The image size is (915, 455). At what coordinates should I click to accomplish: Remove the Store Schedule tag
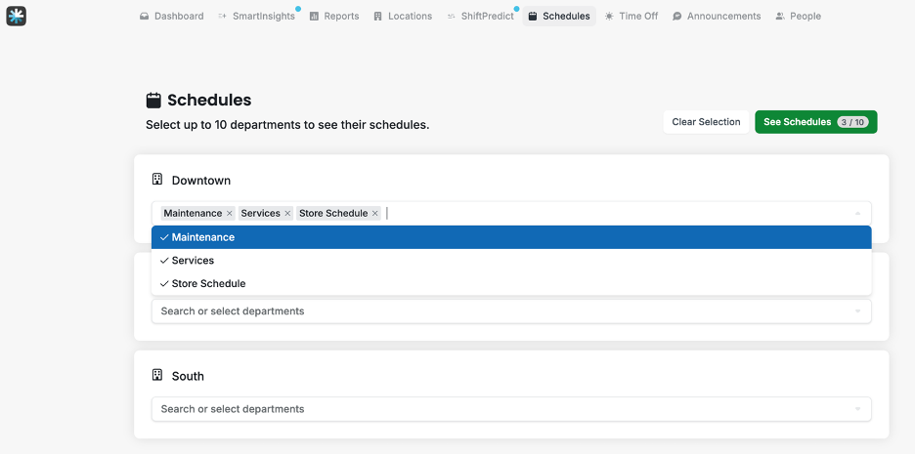(374, 214)
